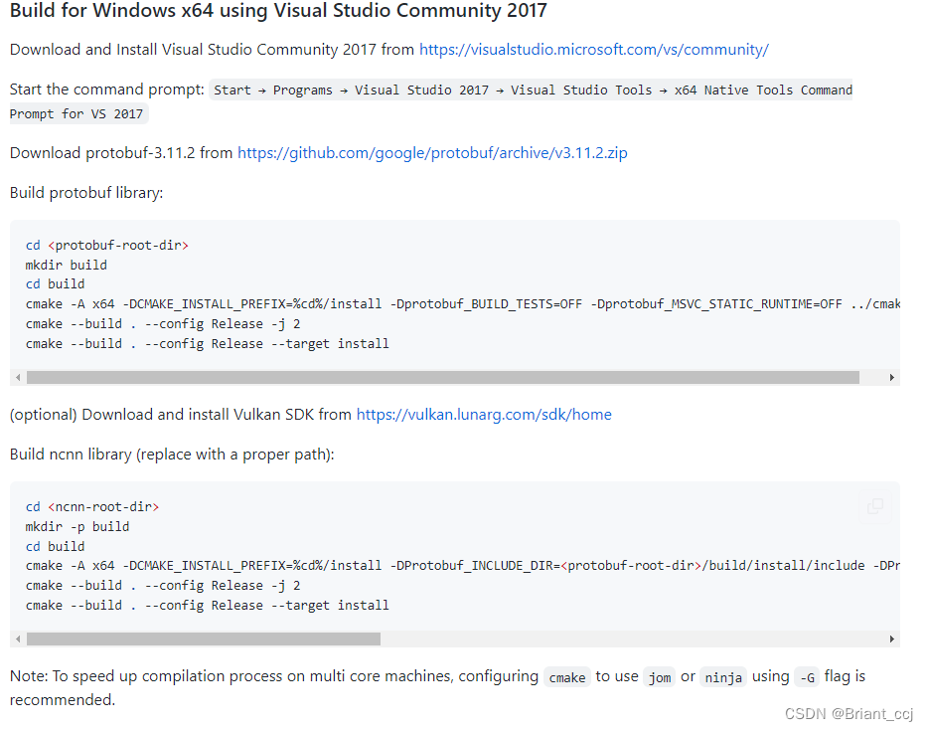Click 'cmake --build . --config Release -j 2' in protobuf block

[163, 324]
